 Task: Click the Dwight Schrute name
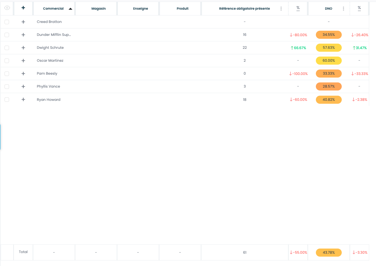(50, 48)
